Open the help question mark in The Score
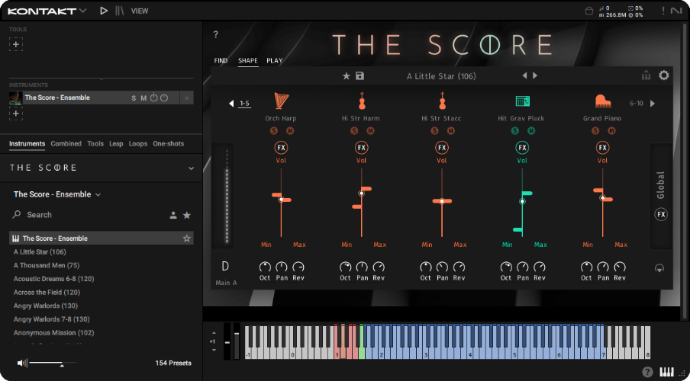Image resolution: width=690 pixels, height=381 pixels. click(x=215, y=35)
